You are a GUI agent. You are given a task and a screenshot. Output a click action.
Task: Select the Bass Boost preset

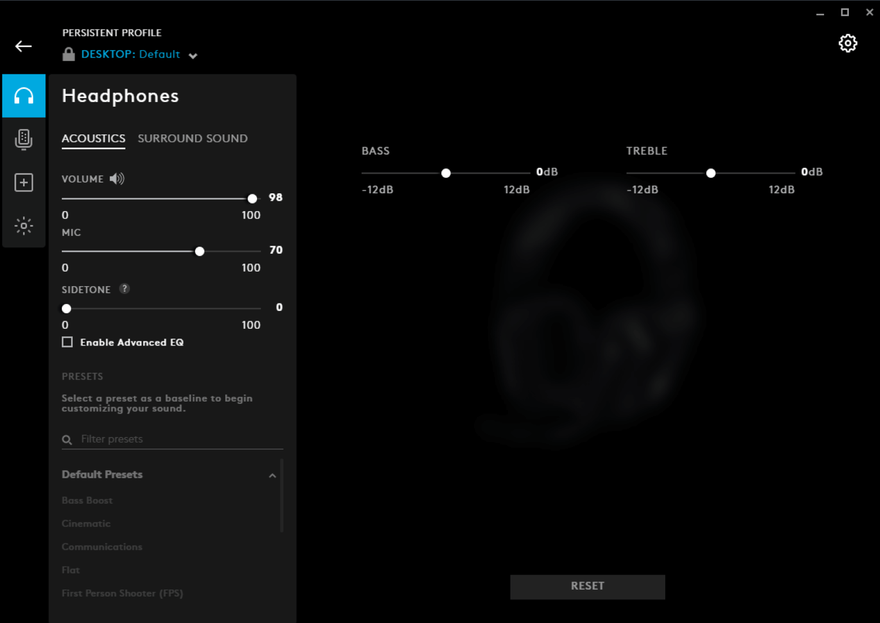click(x=87, y=500)
